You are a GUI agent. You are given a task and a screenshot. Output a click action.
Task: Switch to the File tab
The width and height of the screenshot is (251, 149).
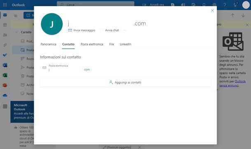pos(112,44)
